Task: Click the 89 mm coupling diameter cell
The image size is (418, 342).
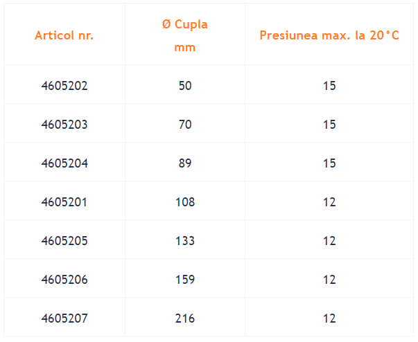Action: pos(185,163)
